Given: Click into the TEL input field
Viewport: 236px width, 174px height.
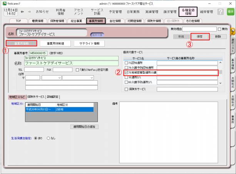Looking at the screenshot, I should pos(34,70).
